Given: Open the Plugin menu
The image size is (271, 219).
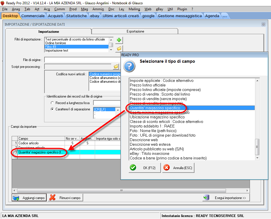Looking at the screenshot, I should click(182, 9).
